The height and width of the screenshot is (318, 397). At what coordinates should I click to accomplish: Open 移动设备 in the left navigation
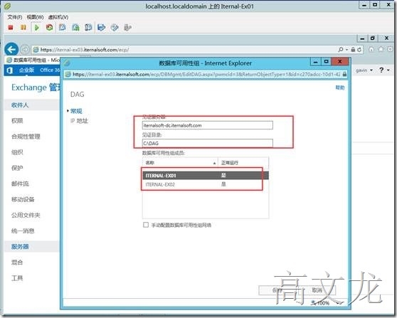tap(23, 199)
